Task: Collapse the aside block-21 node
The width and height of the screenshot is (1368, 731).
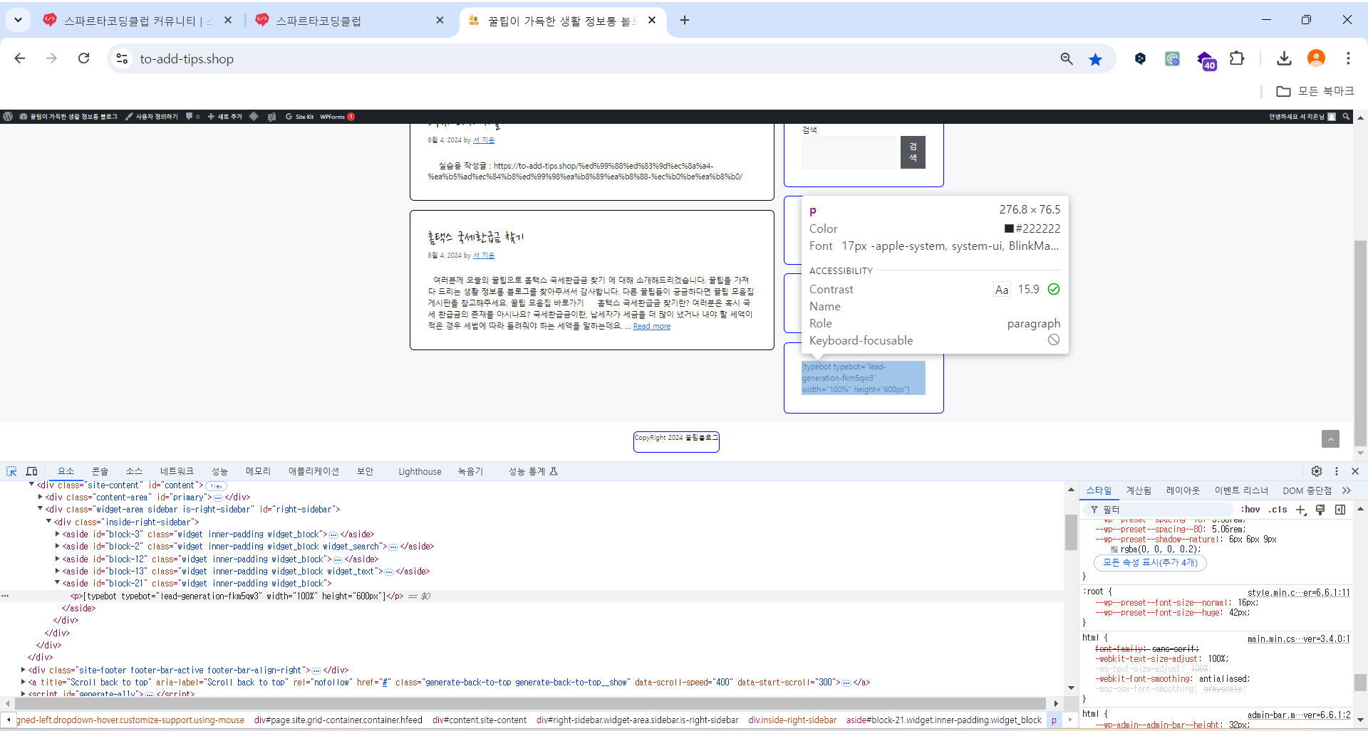Action: click(x=58, y=583)
